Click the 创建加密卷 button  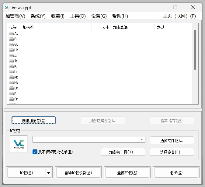click(x=33, y=121)
